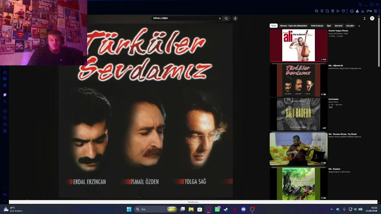Open the sidebar settings gear icon
This screenshot has height=214, width=381.
(5, 131)
